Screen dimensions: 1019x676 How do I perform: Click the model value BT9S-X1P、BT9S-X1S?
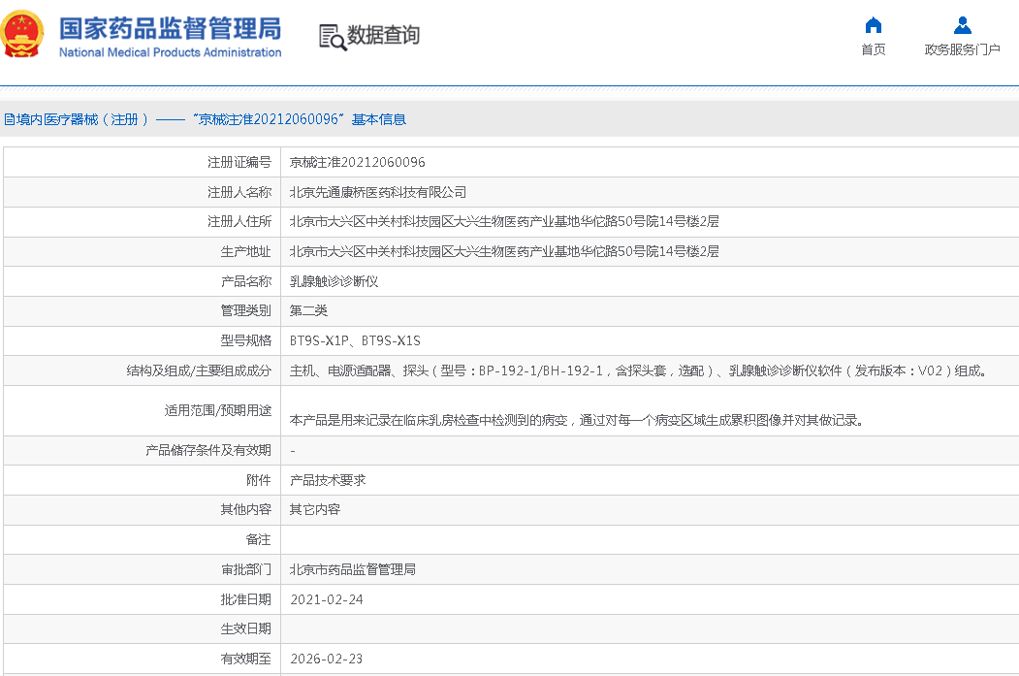[355, 340]
